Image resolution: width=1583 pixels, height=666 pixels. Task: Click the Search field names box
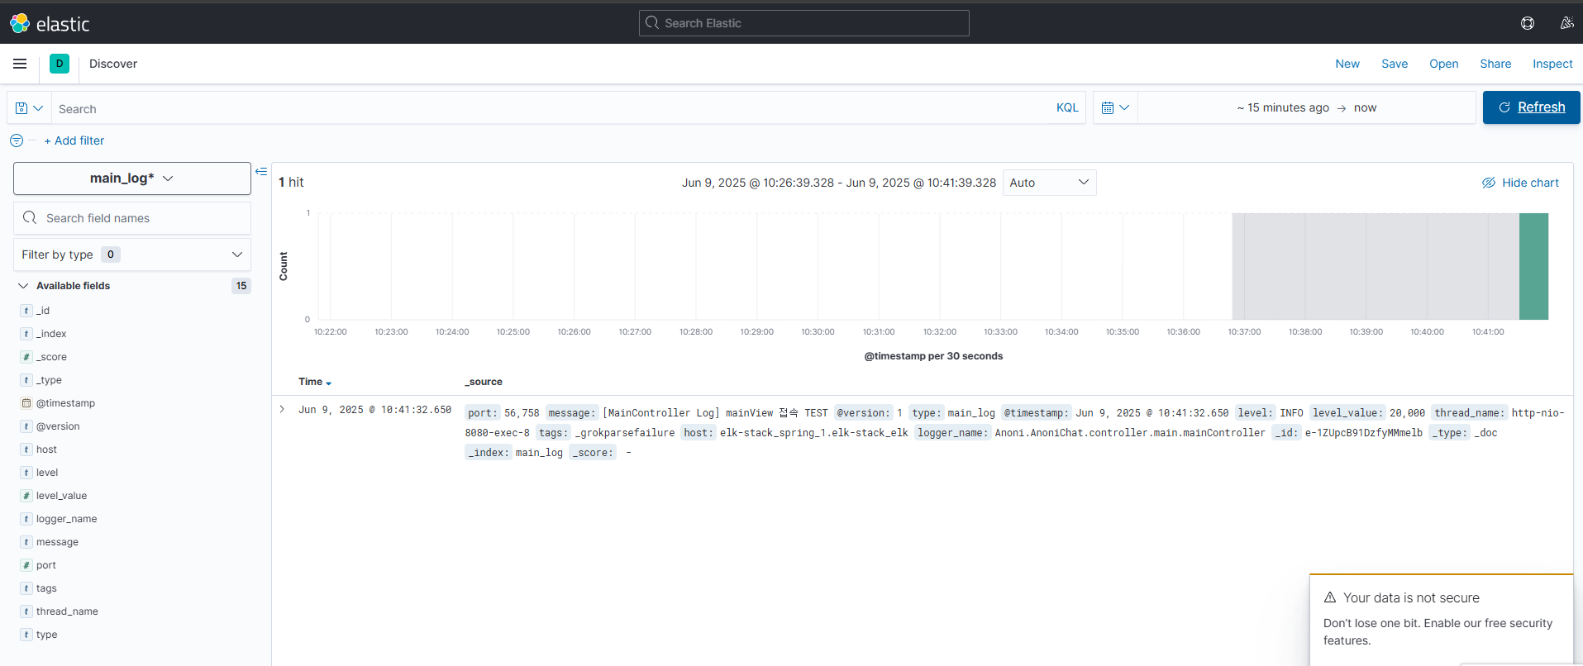(x=132, y=218)
